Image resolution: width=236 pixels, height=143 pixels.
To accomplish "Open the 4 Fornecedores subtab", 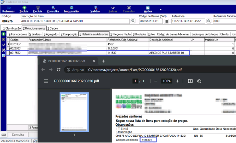I will click(18, 34).
